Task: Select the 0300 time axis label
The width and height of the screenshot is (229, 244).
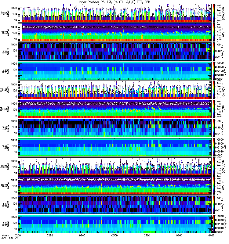Action: pos(114,235)
